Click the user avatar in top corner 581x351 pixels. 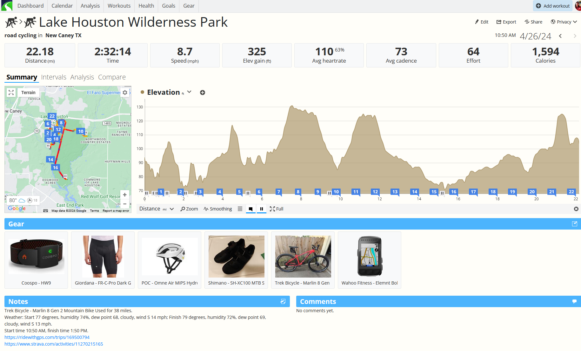(578, 6)
